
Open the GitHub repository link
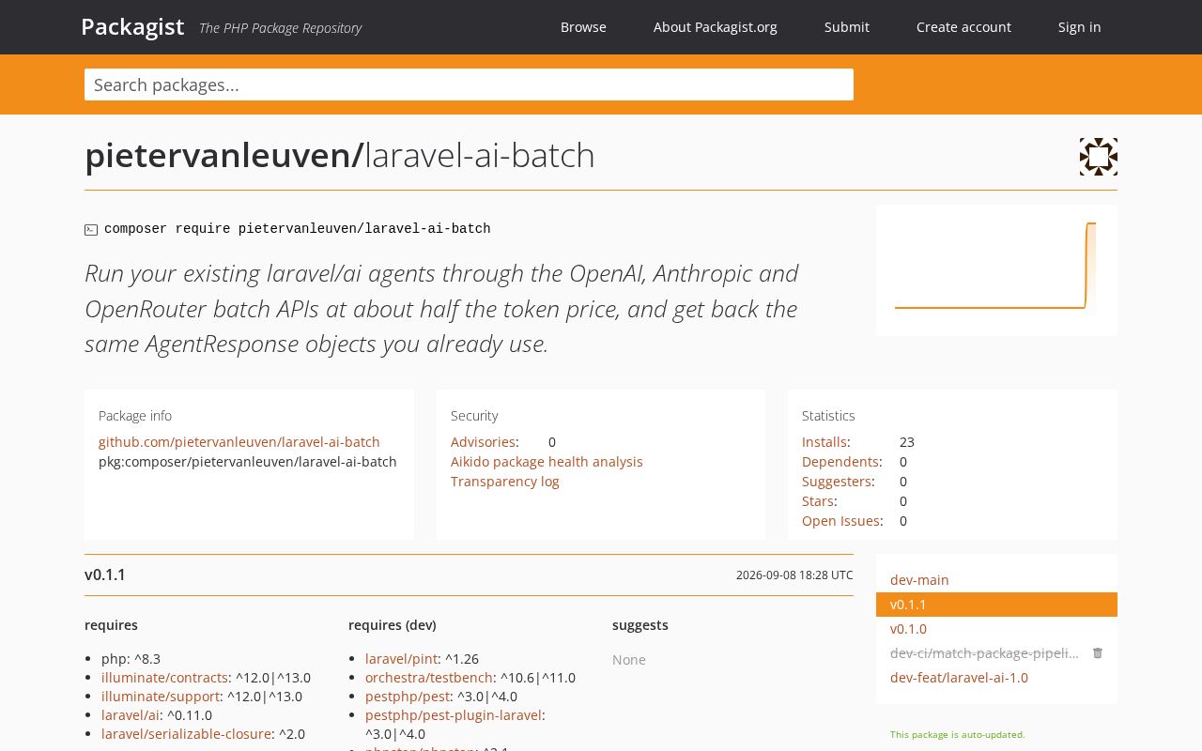coord(239,442)
